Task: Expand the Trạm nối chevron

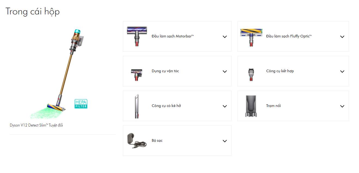Action: click(x=342, y=106)
